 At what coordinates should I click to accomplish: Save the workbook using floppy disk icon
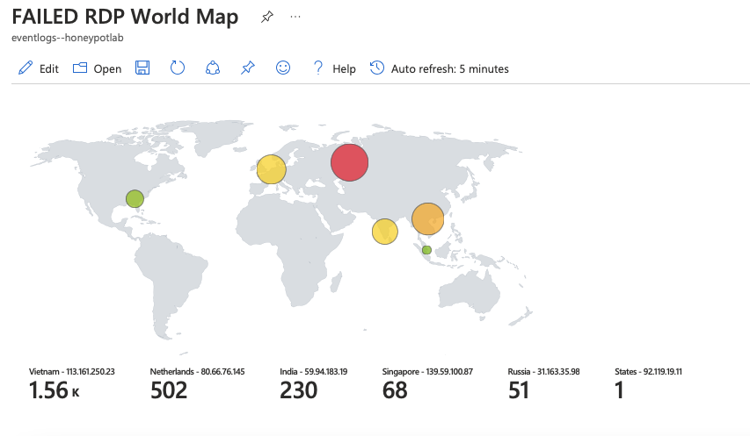click(142, 68)
